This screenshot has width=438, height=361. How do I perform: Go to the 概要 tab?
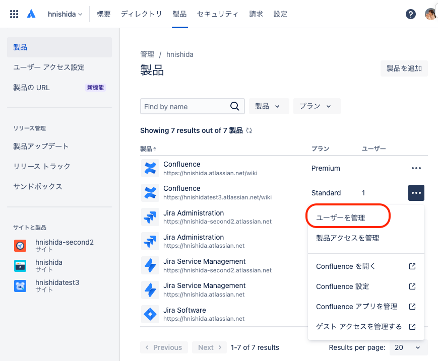click(104, 14)
